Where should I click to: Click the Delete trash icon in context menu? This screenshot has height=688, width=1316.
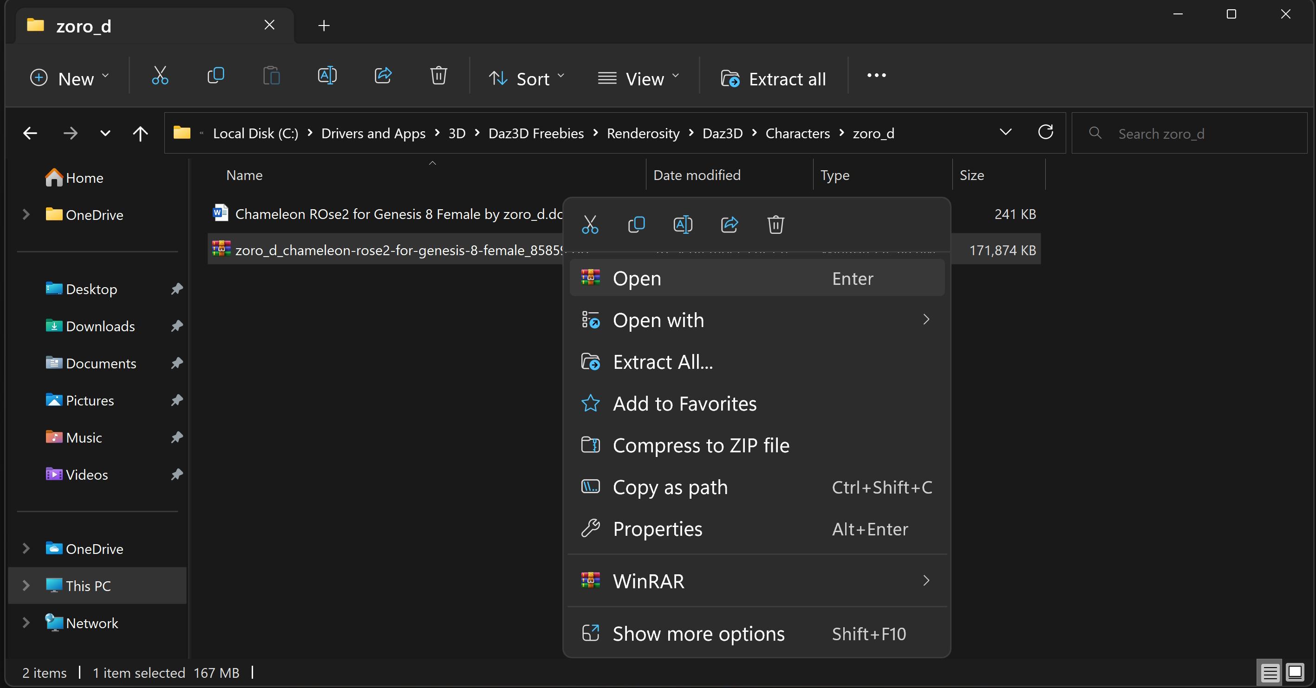pyautogui.click(x=775, y=225)
